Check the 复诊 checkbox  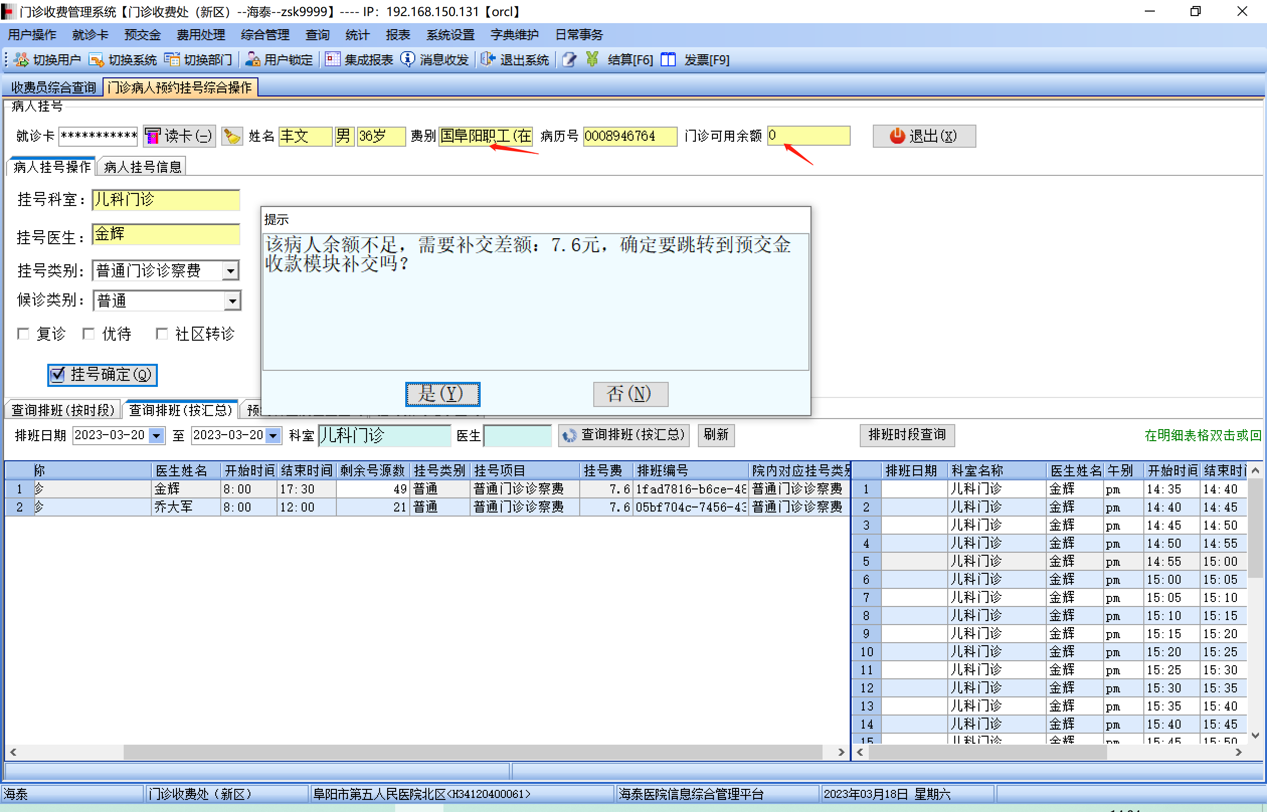point(23,334)
